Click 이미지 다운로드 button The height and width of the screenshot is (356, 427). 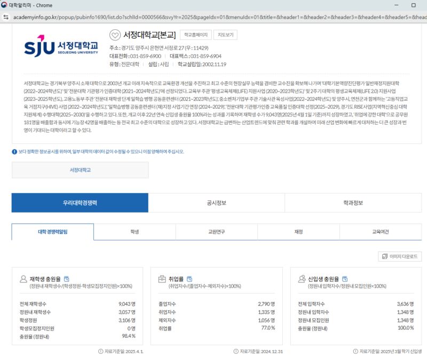click(400, 256)
